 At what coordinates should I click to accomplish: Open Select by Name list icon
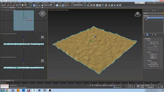25,5
